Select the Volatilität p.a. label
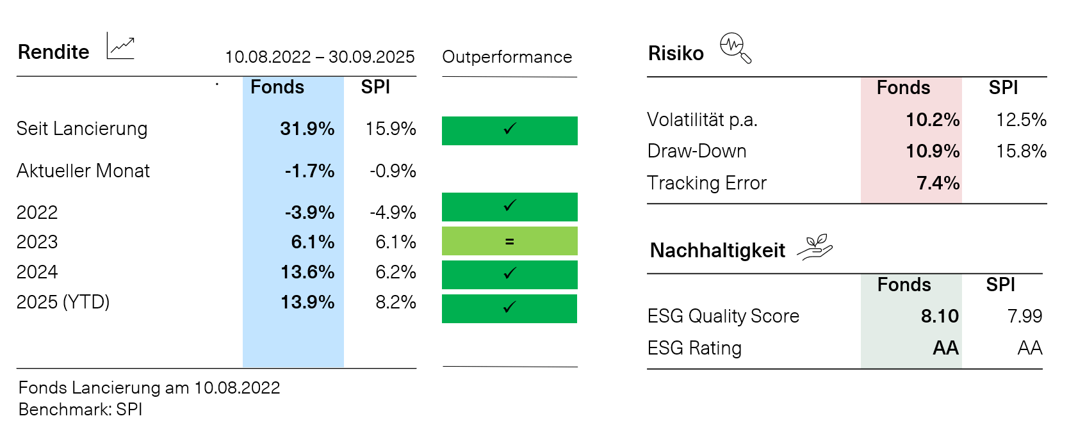 click(x=702, y=120)
